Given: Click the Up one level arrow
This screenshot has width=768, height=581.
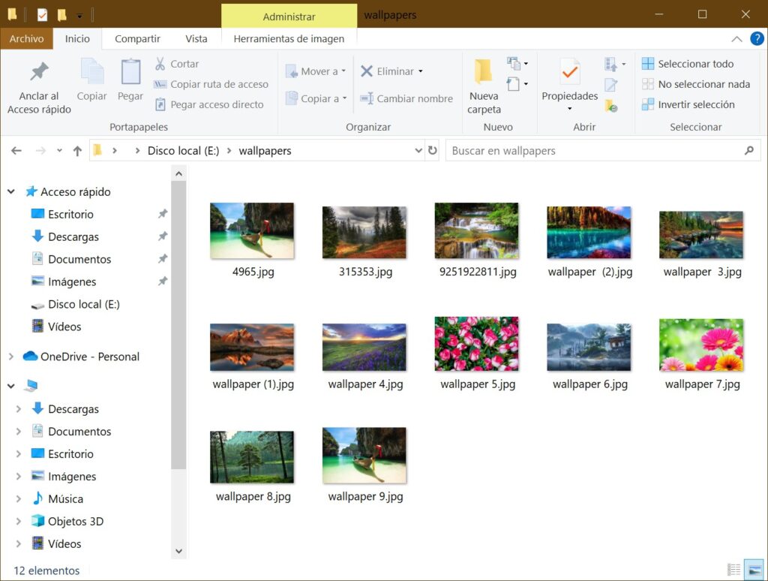Looking at the screenshot, I should (x=77, y=151).
